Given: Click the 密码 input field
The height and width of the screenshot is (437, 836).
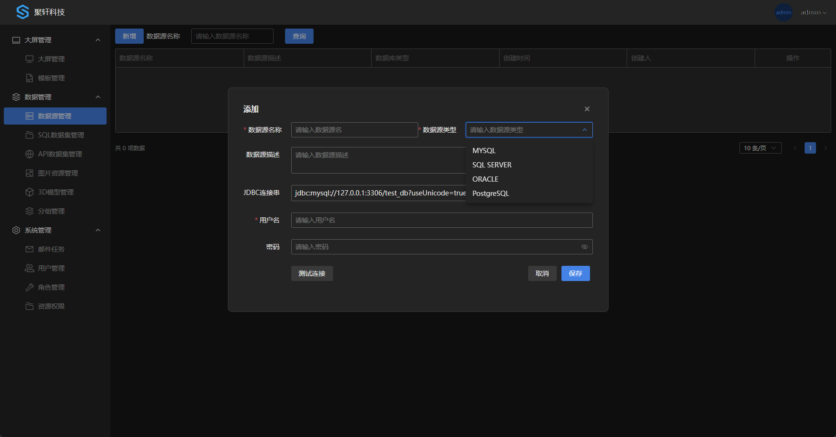Looking at the screenshot, I should (442, 247).
